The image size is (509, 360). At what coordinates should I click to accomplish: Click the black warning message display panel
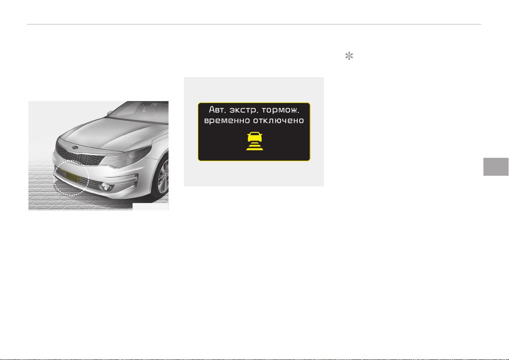pos(254,132)
